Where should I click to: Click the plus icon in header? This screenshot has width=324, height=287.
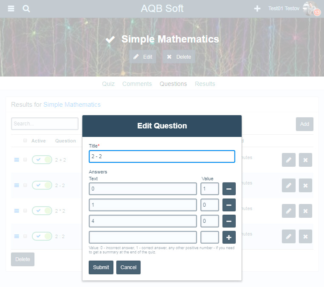[257, 9]
